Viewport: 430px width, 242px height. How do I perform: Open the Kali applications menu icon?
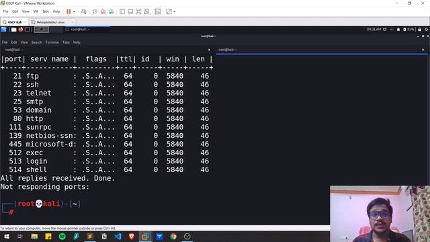tap(3, 30)
